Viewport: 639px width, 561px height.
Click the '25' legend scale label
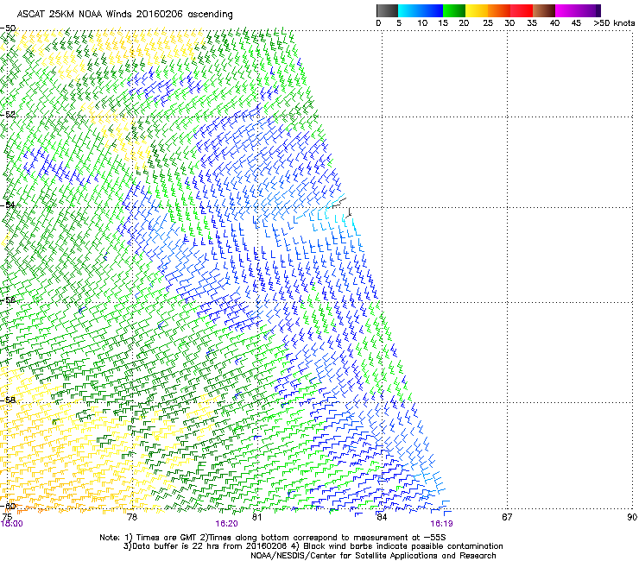[488, 23]
